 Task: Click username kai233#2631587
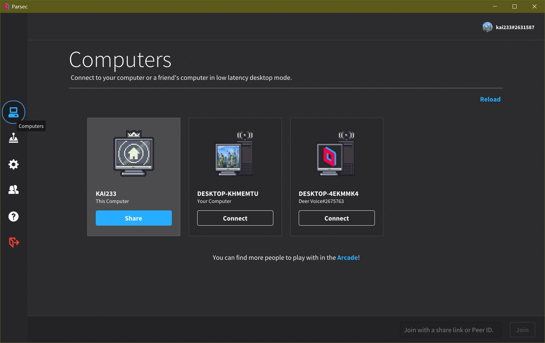[x=515, y=27]
